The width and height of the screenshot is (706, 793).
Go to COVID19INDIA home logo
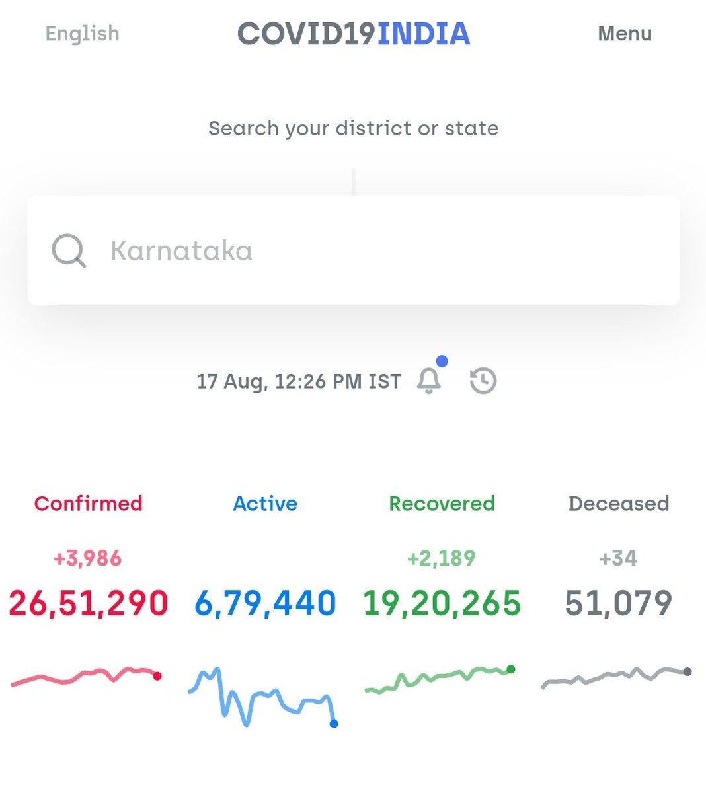(354, 34)
